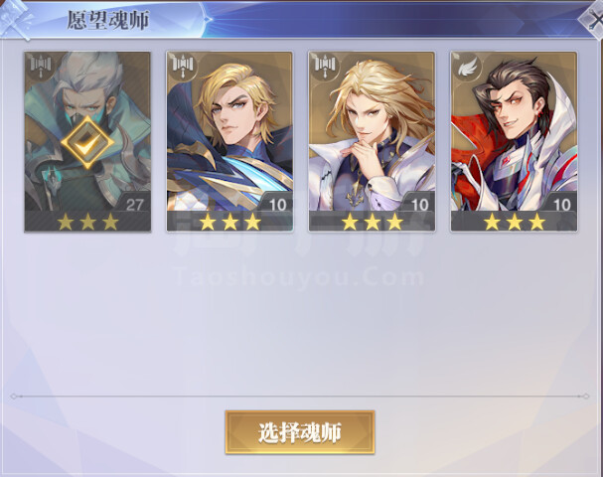Select the long blonde-haired hero in white coat

372,141
